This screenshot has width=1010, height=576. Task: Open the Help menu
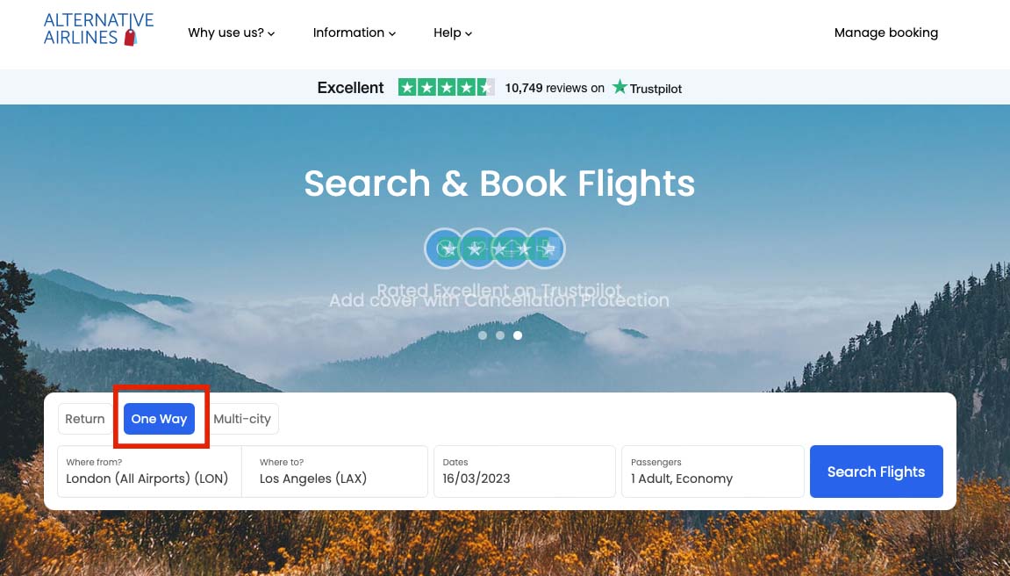point(453,32)
